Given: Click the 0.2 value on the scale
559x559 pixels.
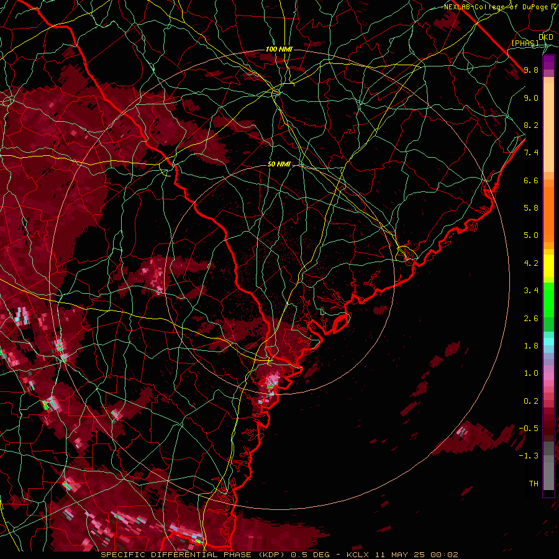Looking at the screenshot, I should tap(531, 401).
